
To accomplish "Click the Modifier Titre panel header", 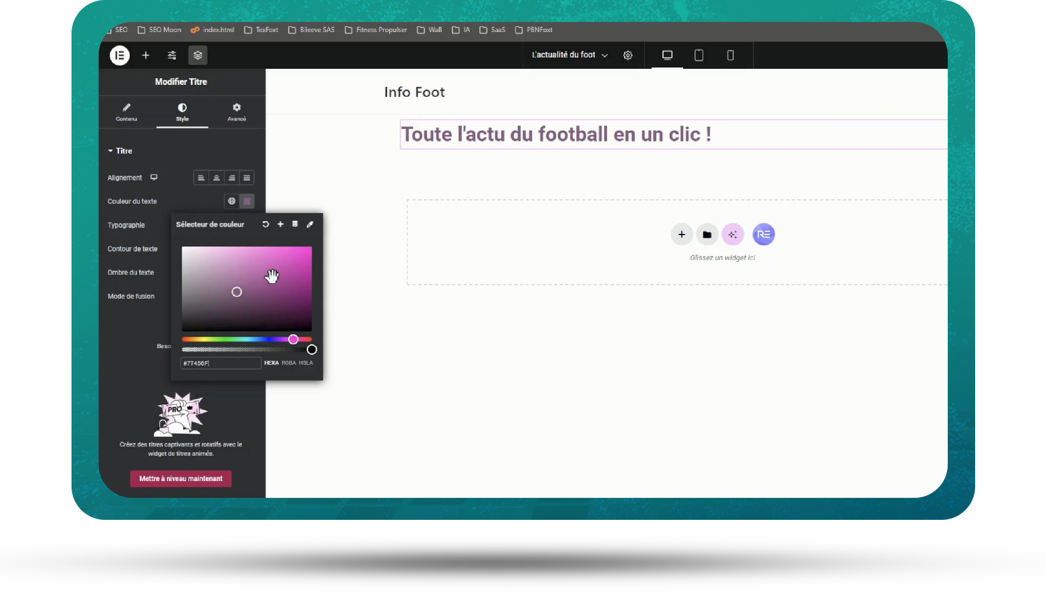I will pyautogui.click(x=181, y=82).
